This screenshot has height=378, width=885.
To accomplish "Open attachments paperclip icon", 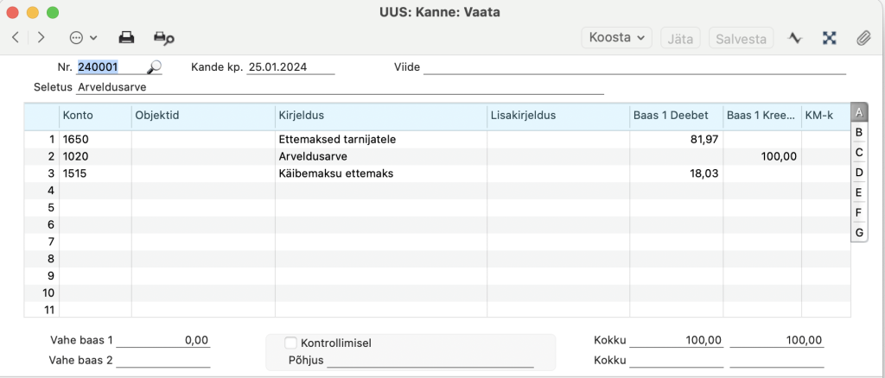I will pyautogui.click(x=863, y=38).
